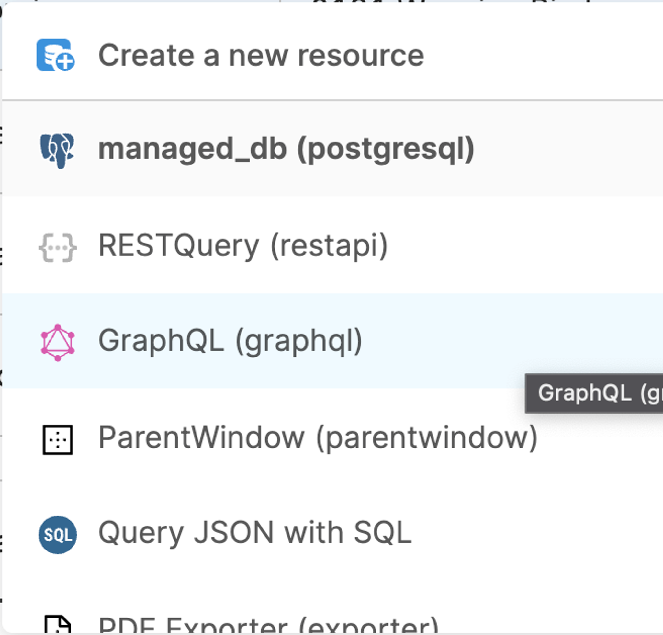Click the REST API curly braces icon
This screenshot has width=663, height=635.
click(x=58, y=247)
